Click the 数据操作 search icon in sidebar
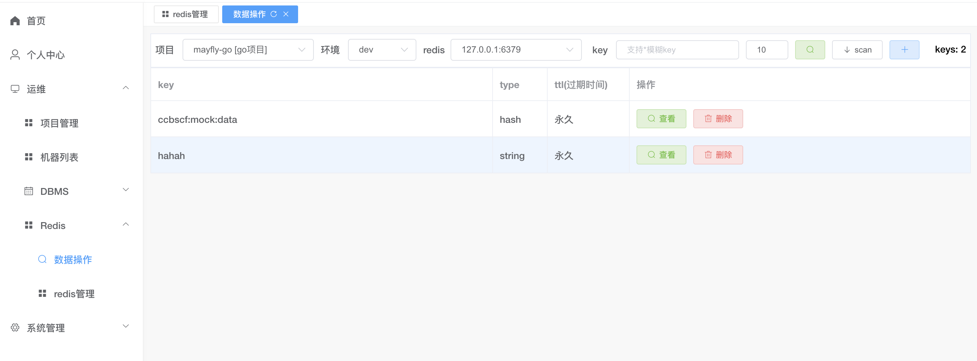 coord(42,259)
